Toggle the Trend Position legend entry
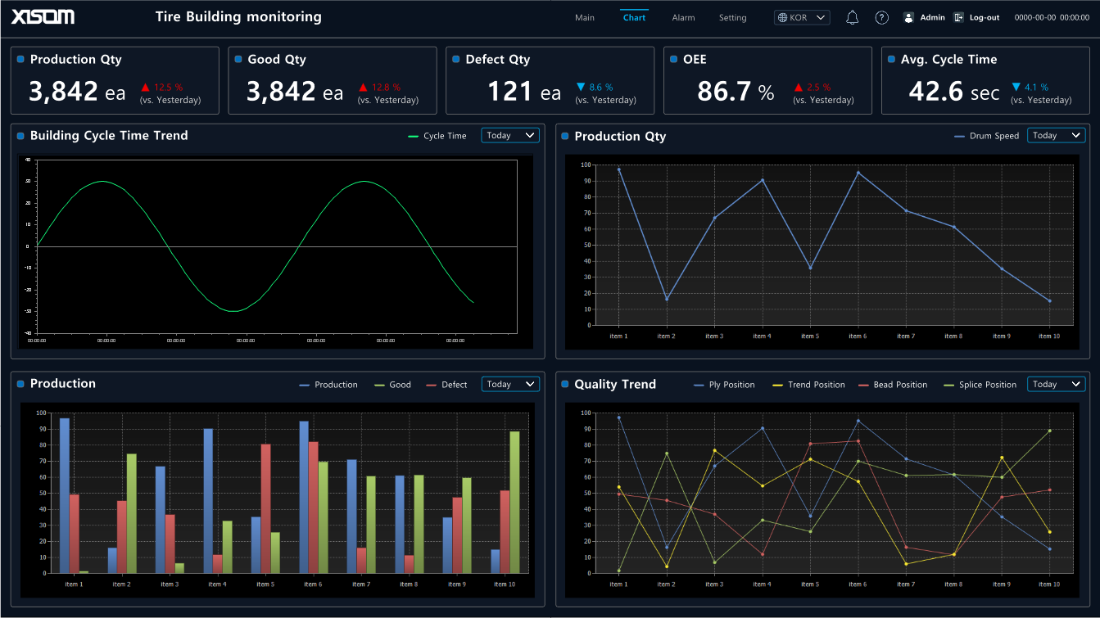The image size is (1100, 618). (808, 385)
